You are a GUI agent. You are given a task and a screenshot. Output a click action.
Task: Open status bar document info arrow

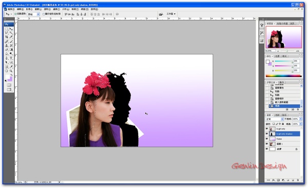click(x=60, y=182)
